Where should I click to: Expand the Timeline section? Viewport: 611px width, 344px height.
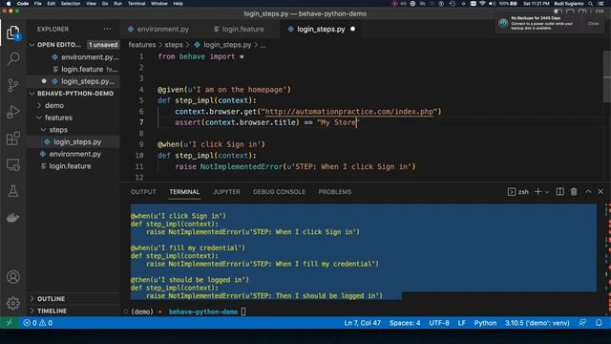click(x=52, y=311)
